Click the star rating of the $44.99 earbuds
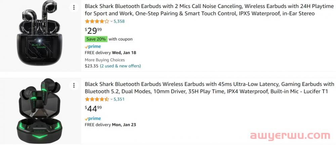Viewport: 336px width, 145px height. click(x=97, y=99)
